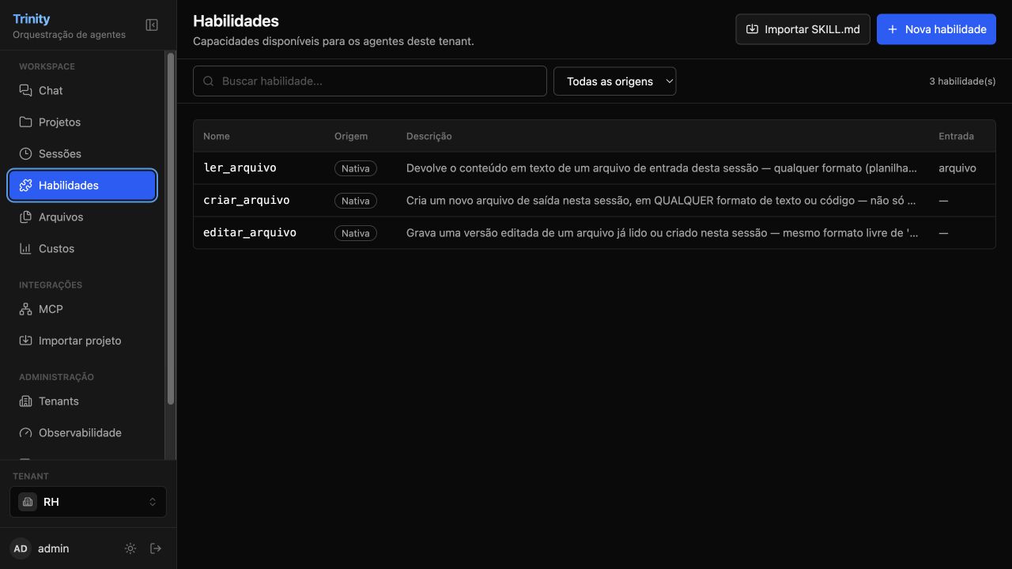1012x569 pixels.
Task: Click the Custos bar chart icon
Action: (x=25, y=248)
